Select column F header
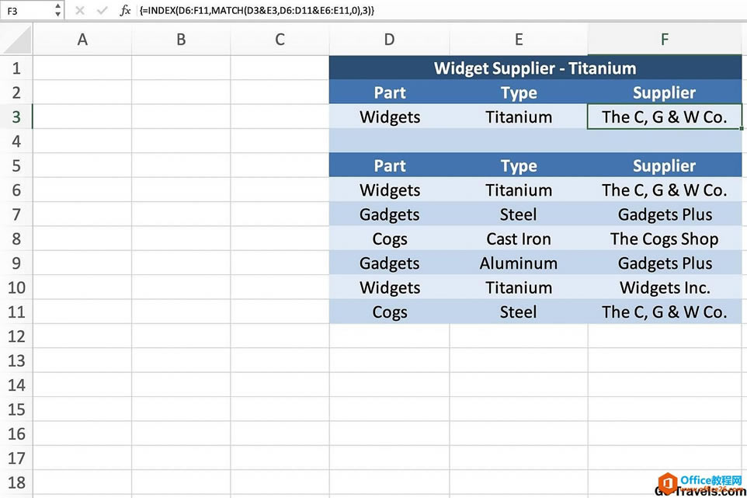747x498 pixels. click(x=665, y=40)
